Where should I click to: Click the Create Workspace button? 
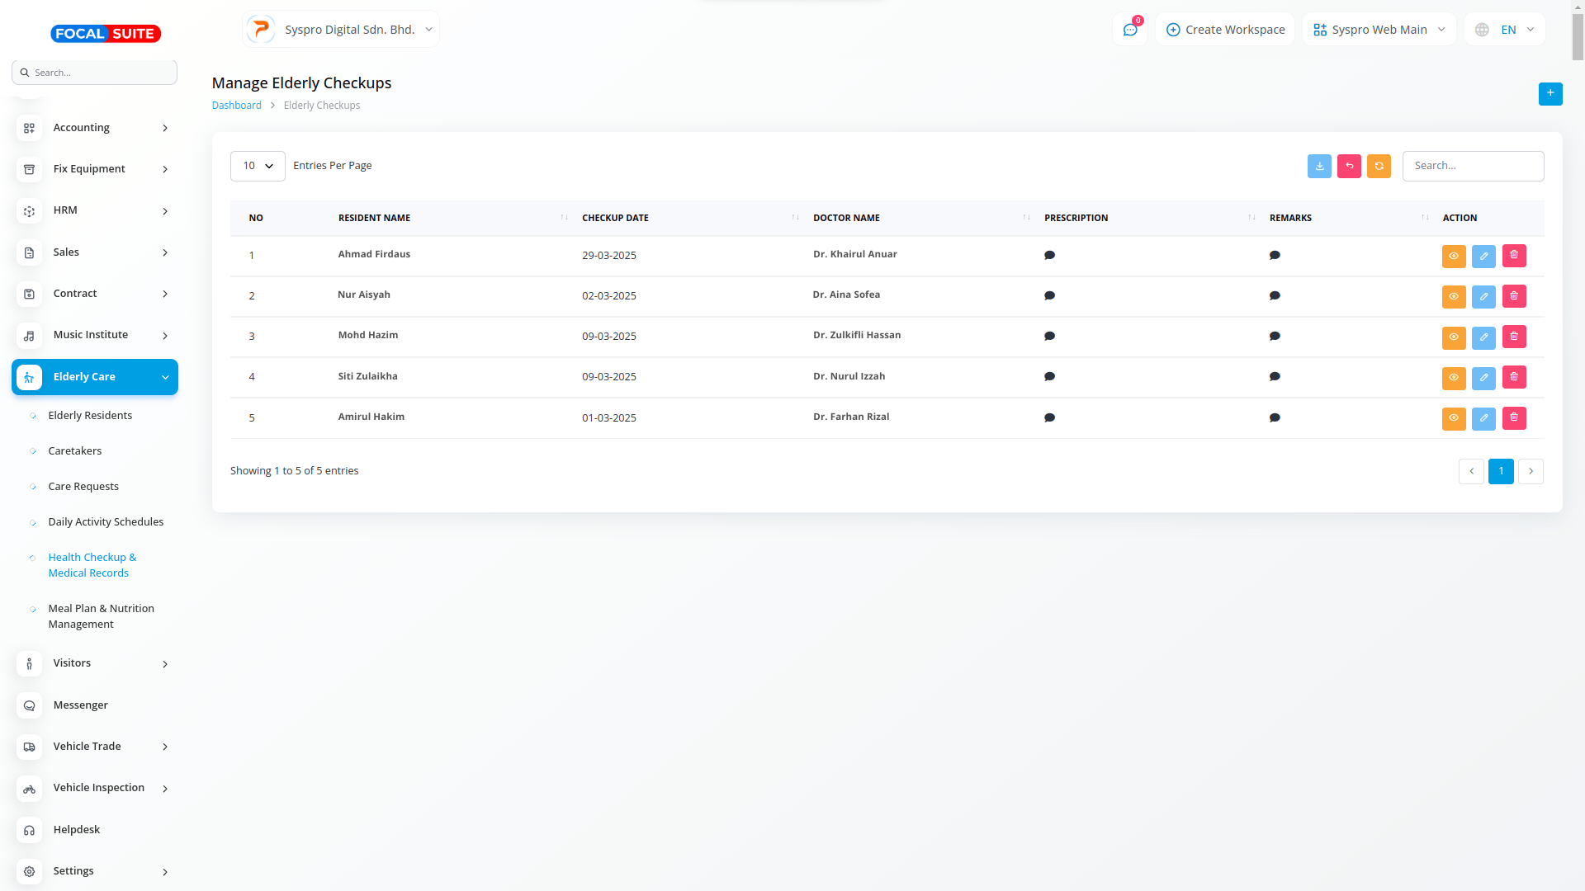click(x=1225, y=30)
